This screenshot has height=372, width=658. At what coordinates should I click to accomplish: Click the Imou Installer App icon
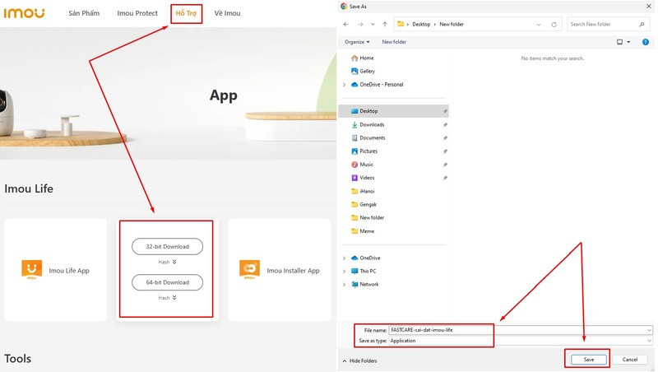click(250, 270)
